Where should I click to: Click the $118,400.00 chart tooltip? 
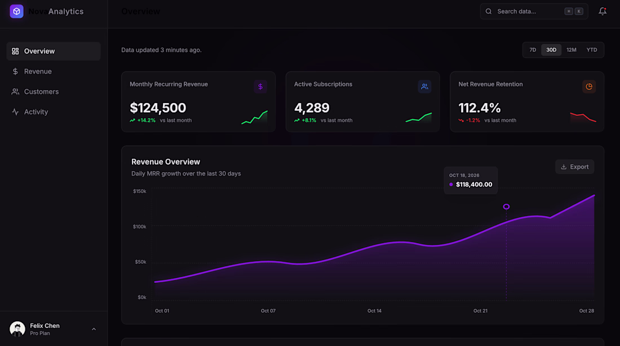point(471,180)
